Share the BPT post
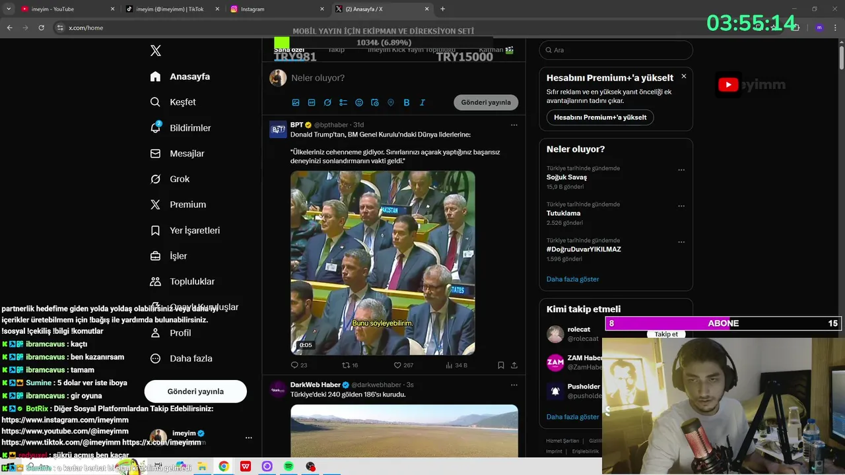The width and height of the screenshot is (845, 475). point(514,365)
